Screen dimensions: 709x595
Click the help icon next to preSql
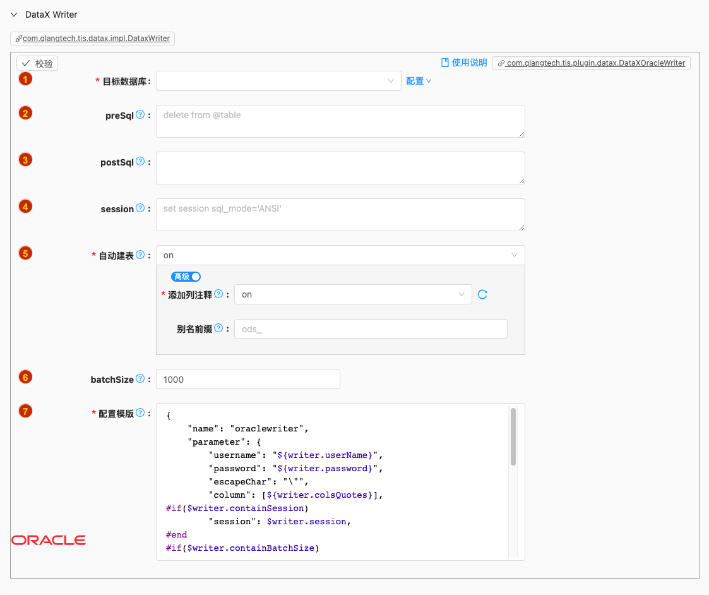140,115
